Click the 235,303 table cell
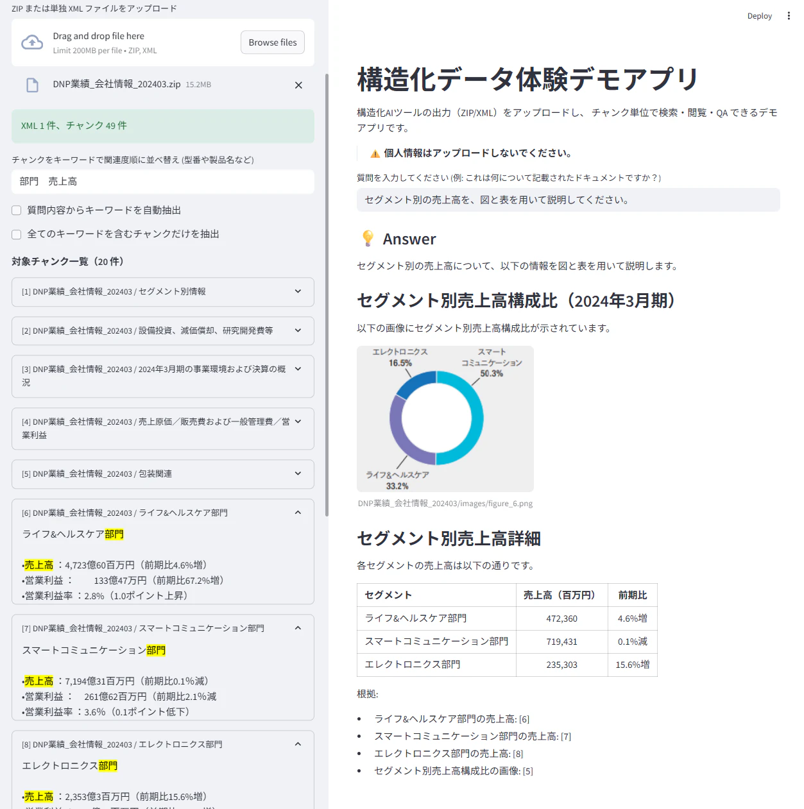 562,665
